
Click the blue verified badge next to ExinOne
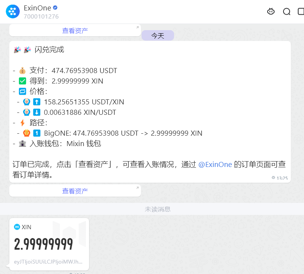tap(55, 8)
